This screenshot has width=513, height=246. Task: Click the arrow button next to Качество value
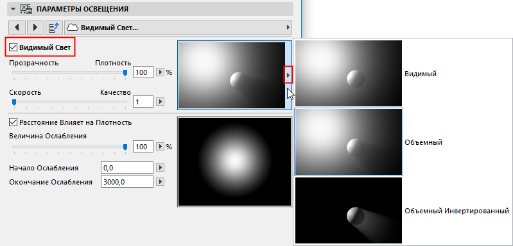click(160, 102)
